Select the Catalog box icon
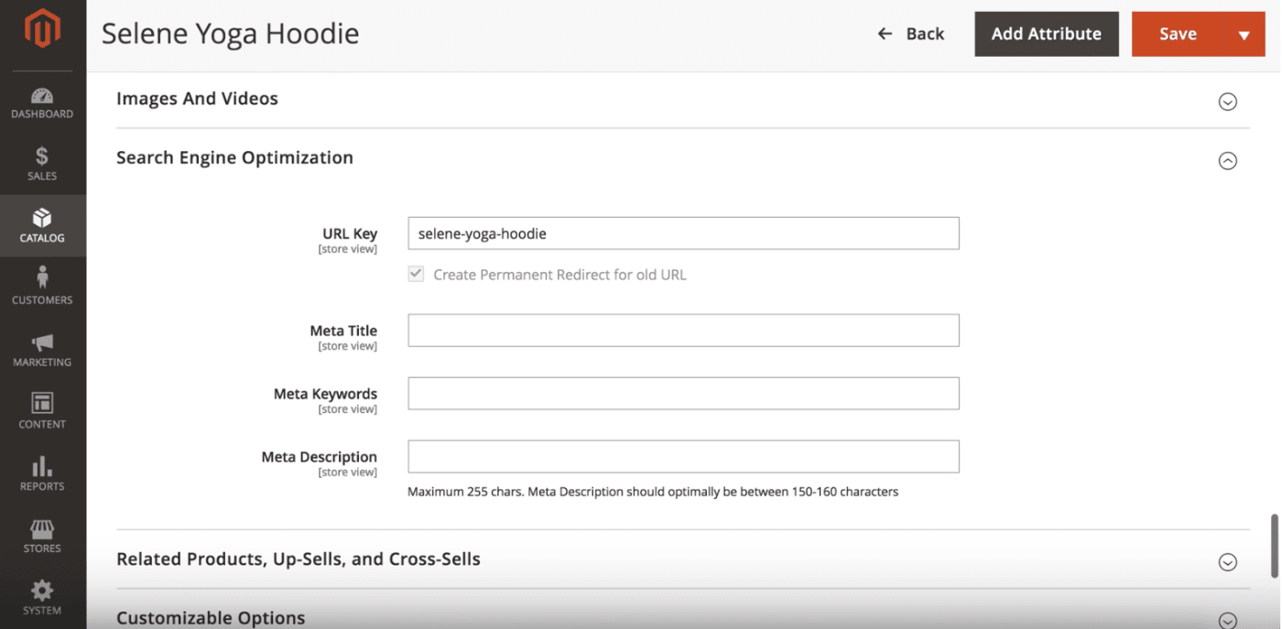This screenshot has height=629, width=1282. pos(42,218)
